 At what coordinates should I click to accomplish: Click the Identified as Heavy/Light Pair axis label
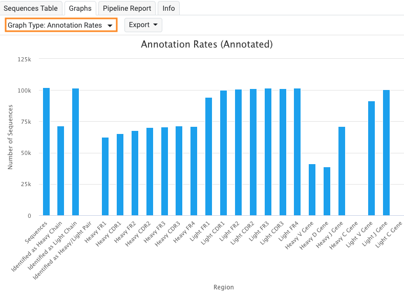(x=62, y=251)
